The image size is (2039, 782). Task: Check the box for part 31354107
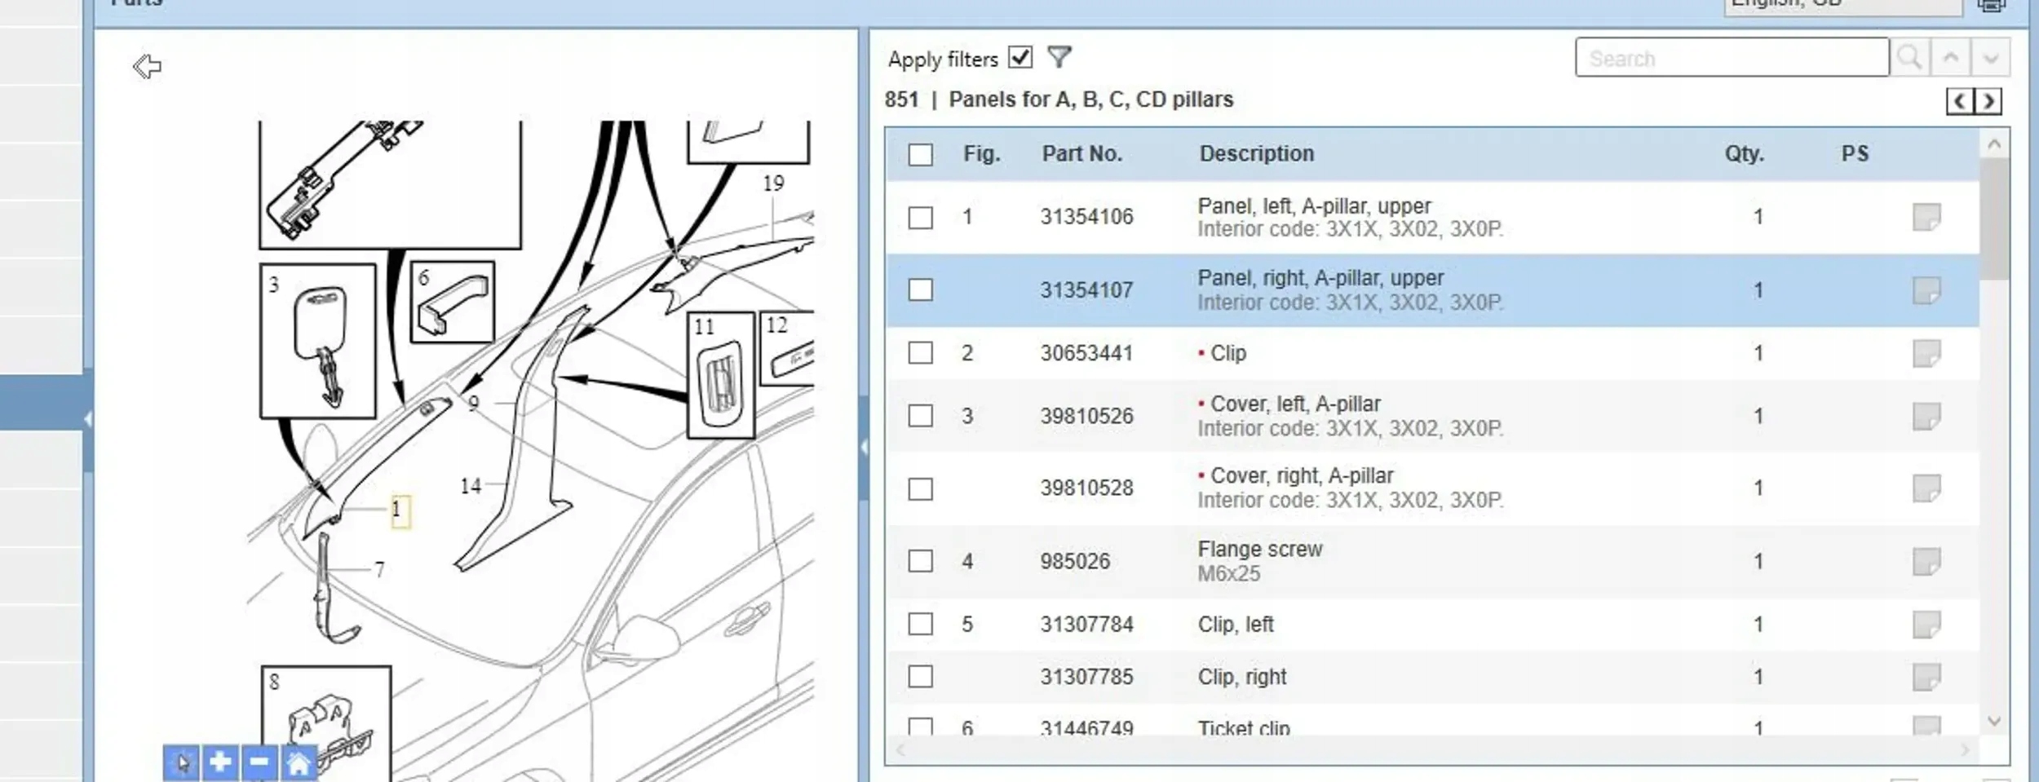[x=921, y=290]
